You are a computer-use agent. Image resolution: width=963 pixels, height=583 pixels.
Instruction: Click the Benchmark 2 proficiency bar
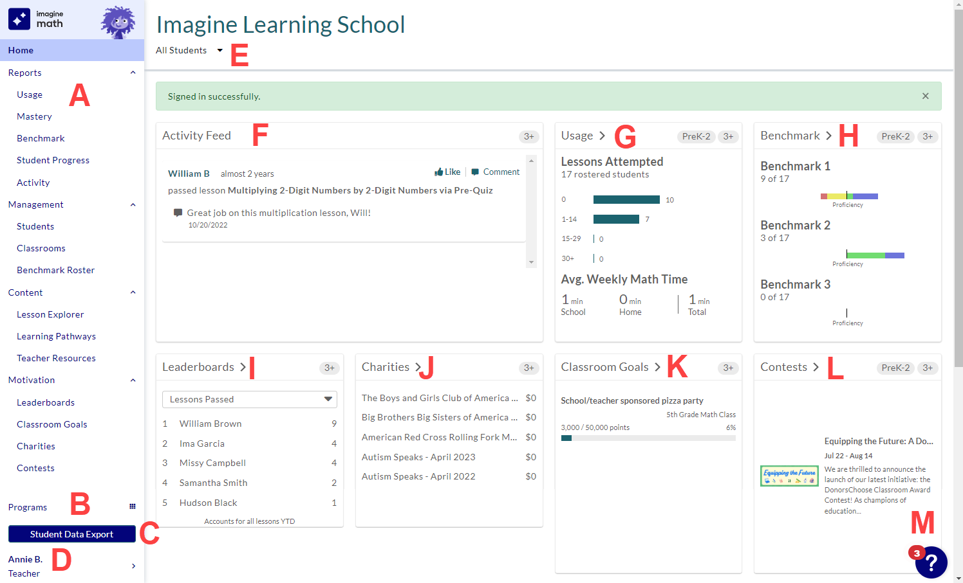point(875,255)
